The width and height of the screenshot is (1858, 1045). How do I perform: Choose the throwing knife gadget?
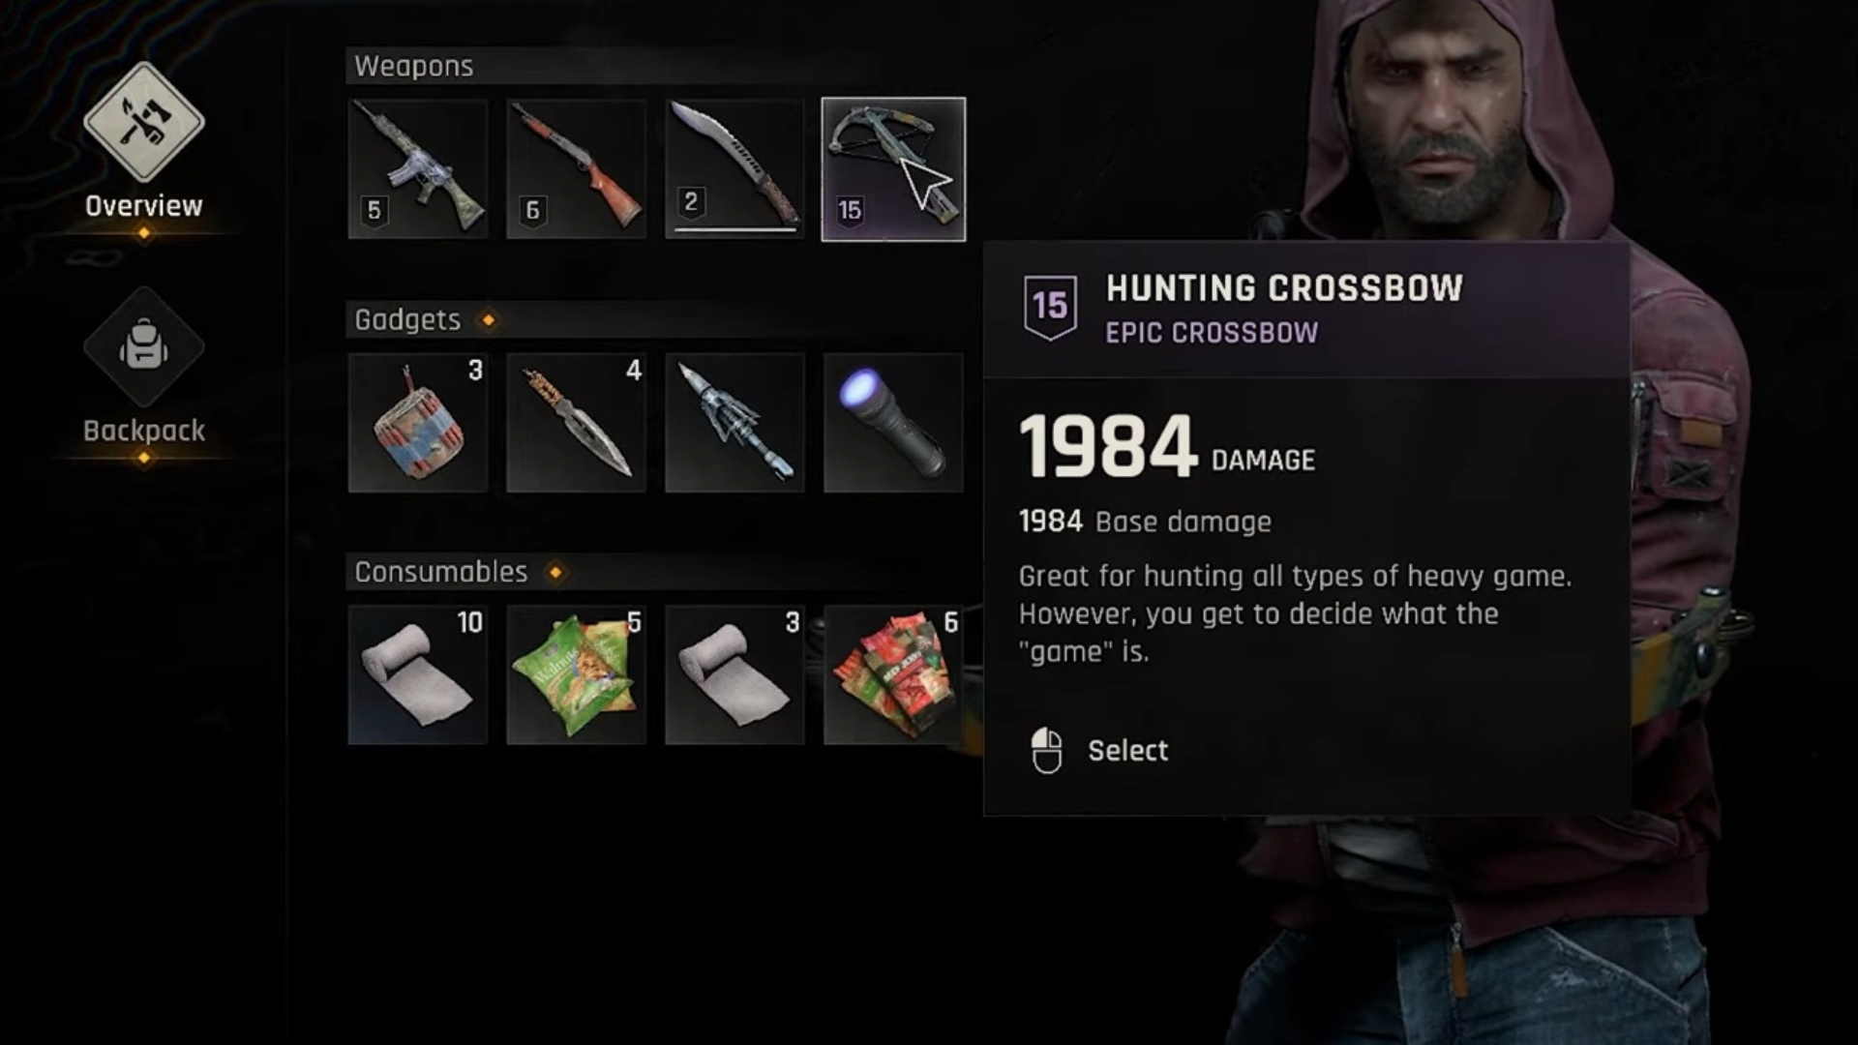(576, 423)
